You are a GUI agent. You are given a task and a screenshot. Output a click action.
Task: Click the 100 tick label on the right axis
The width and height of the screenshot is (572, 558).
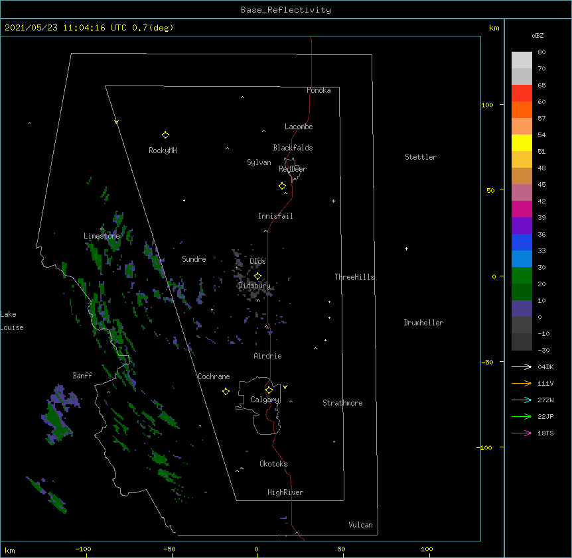[487, 105]
